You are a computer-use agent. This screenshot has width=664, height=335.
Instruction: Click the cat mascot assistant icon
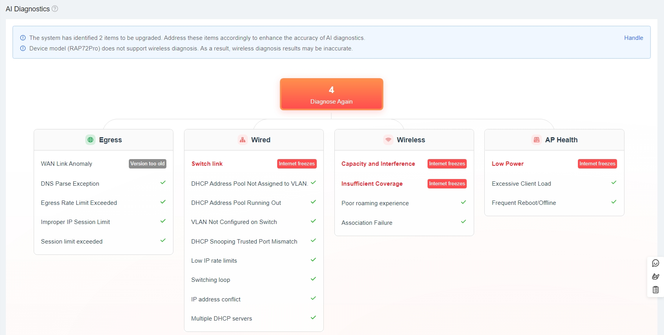click(655, 276)
